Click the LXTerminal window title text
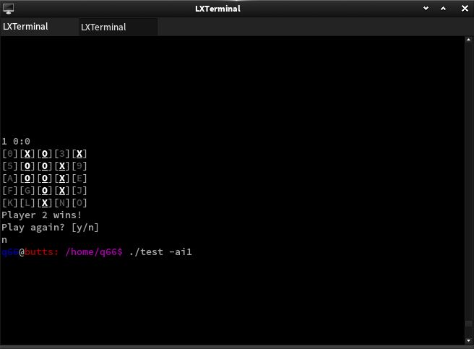474x349 pixels. coord(217,9)
